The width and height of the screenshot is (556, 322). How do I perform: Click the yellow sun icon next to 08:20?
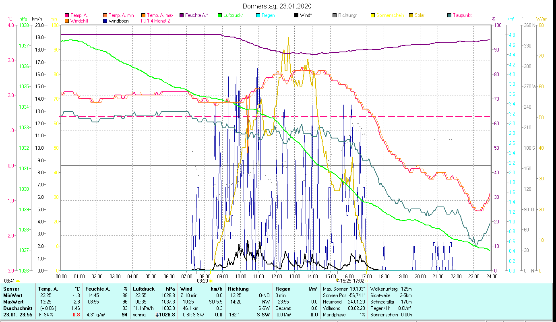coord(210,281)
